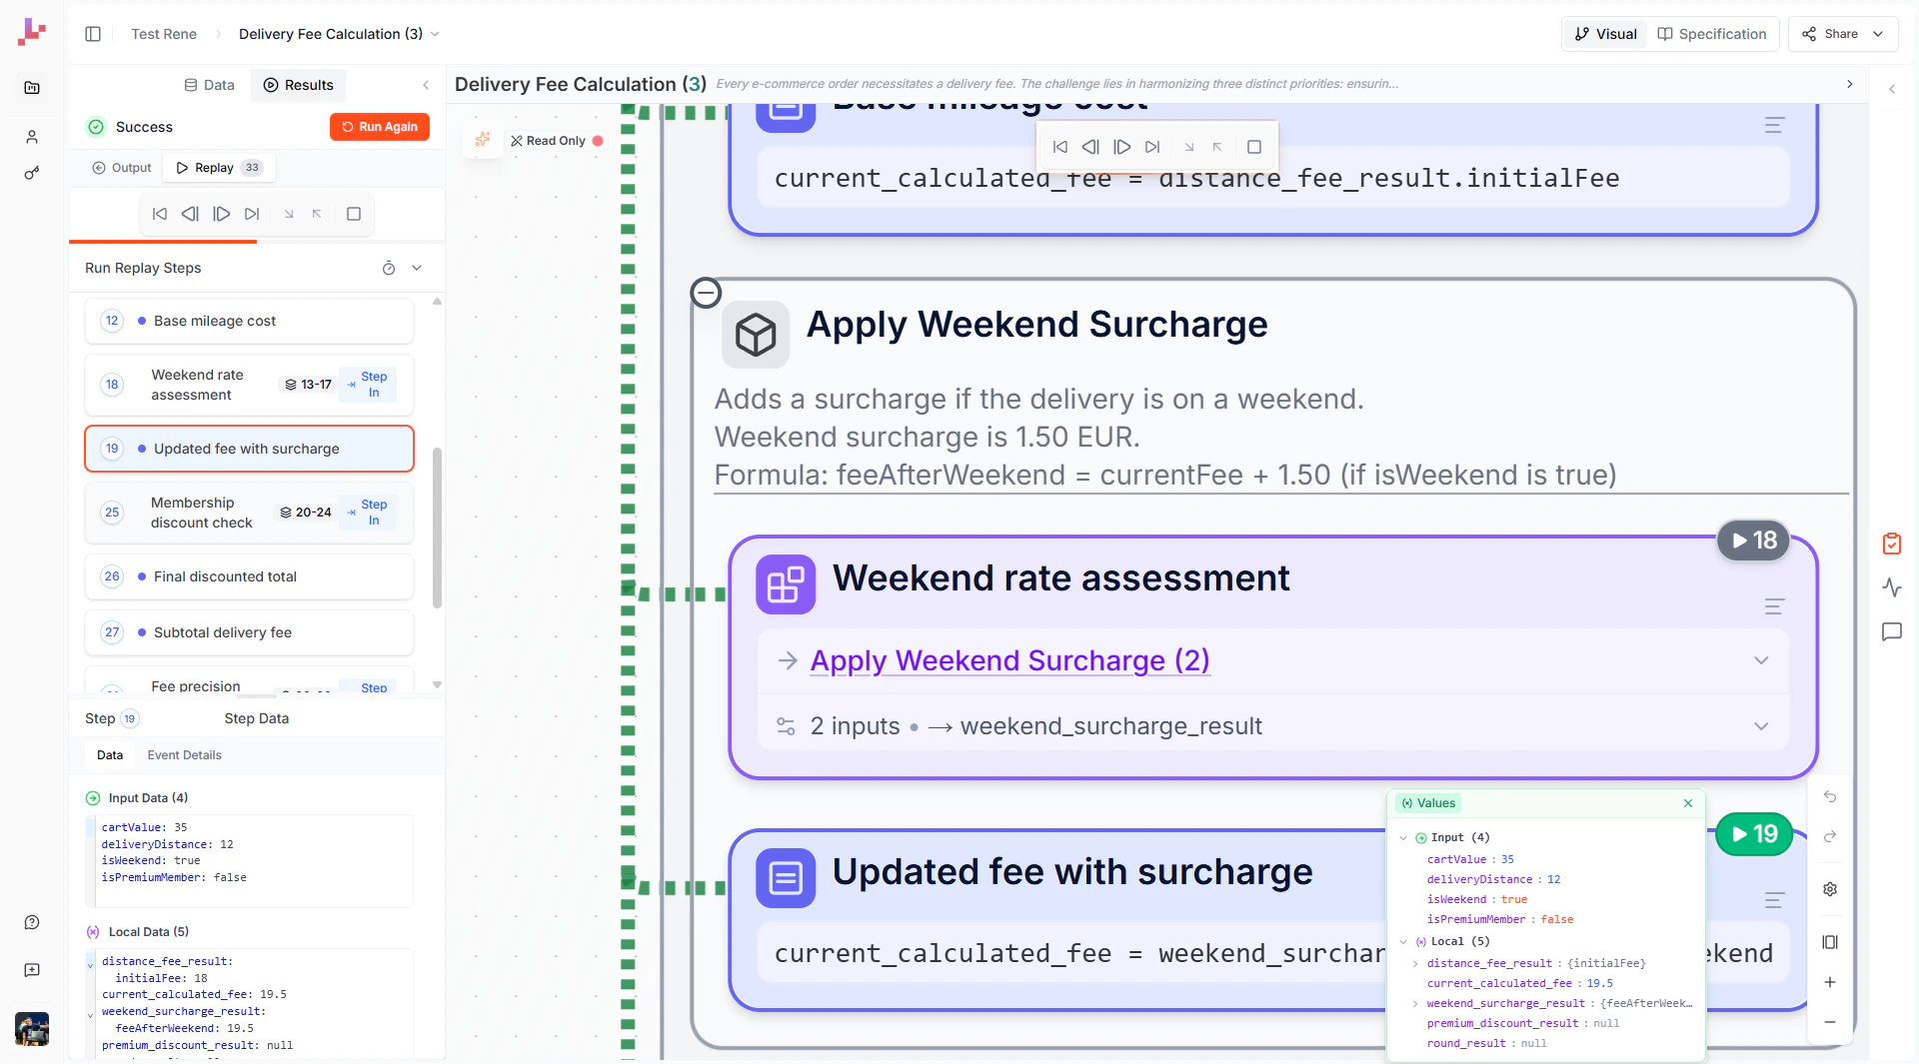The width and height of the screenshot is (1919, 1064).
Task: Click the floating canvas toolbar stop button
Action: (x=1254, y=147)
